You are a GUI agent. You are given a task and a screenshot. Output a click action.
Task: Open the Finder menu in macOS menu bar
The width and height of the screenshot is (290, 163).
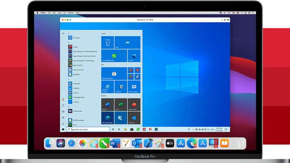coord(43,13)
